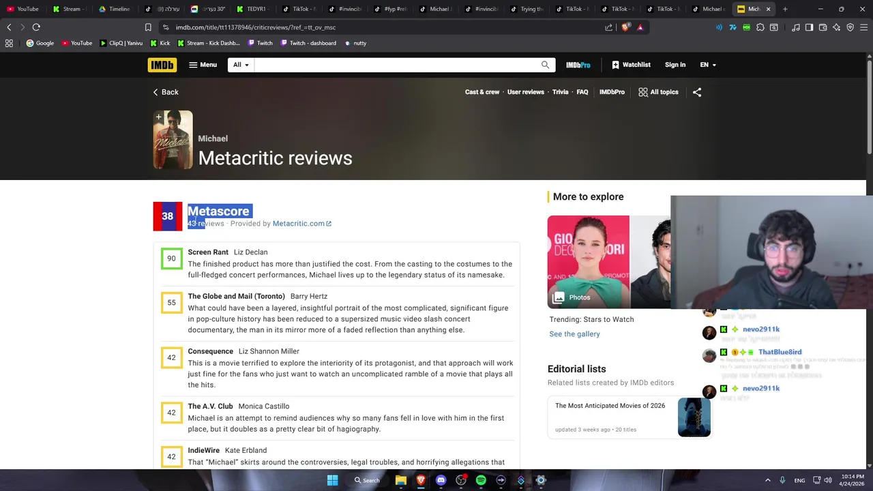Image resolution: width=873 pixels, height=491 pixels.
Task: Open Brave Shields icon
Action: (x=625, y=27)
